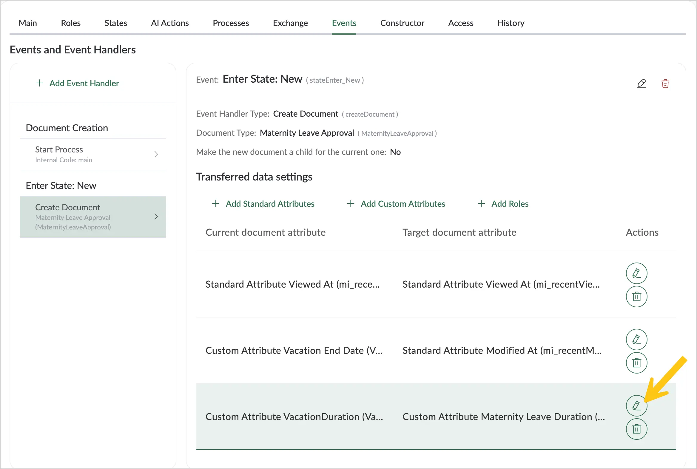Edit the Vacation End Date mapping row
Screen dimensions: 697x469
click(636, 340)
